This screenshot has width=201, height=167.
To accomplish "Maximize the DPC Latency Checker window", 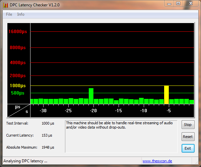I will pyautogui.click(x=178, y=4).
